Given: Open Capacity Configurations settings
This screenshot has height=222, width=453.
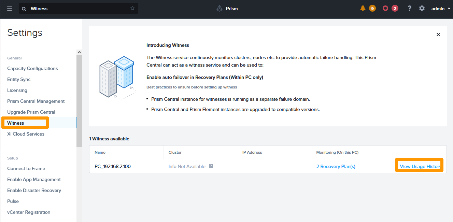Looking at the screenshot, I should tap(32, 68).
